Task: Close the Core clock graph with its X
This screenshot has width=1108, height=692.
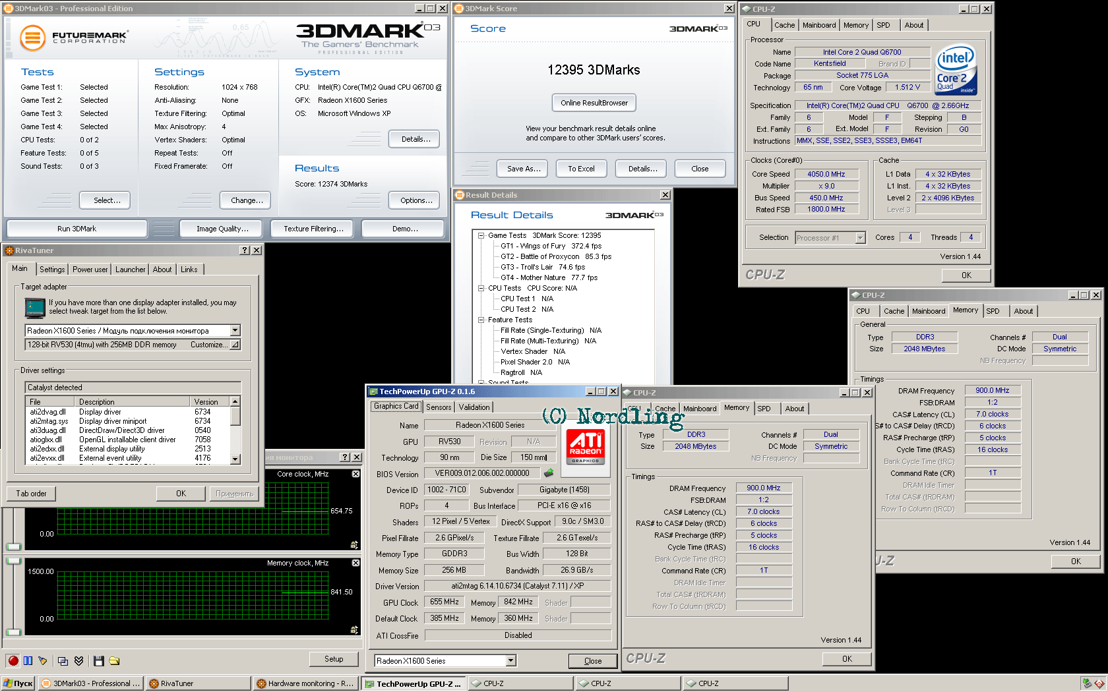Action: 355,474
